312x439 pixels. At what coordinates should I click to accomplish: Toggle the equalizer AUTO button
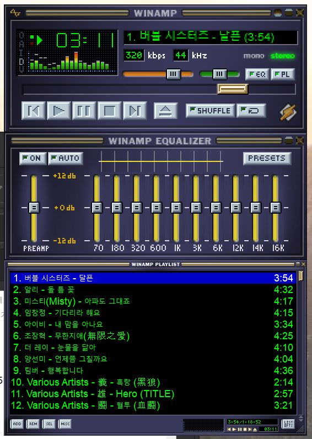[x=66, y=159]
